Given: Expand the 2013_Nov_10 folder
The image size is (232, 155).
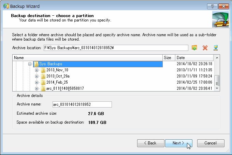Looking at the screenshot, I should click(37, 70).
